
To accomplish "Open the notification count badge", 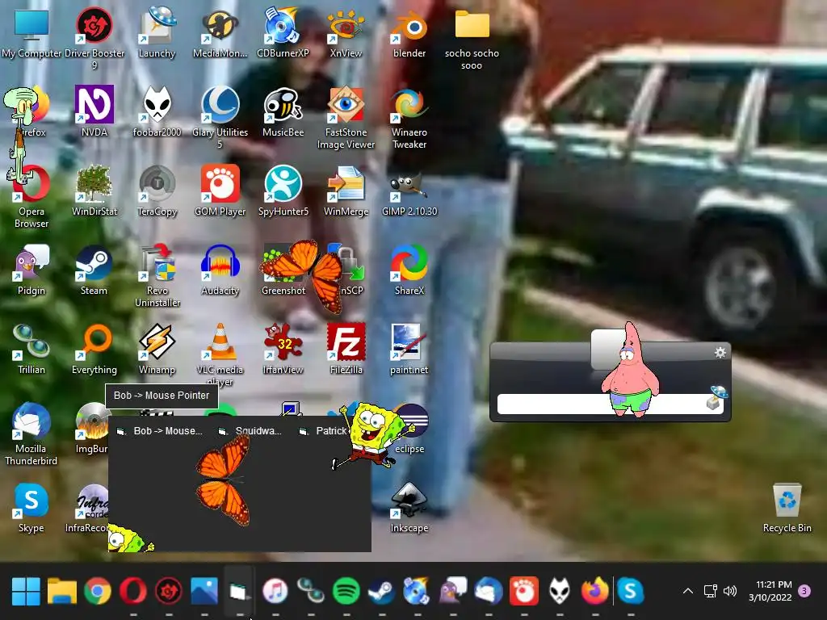I will (804, 591).
